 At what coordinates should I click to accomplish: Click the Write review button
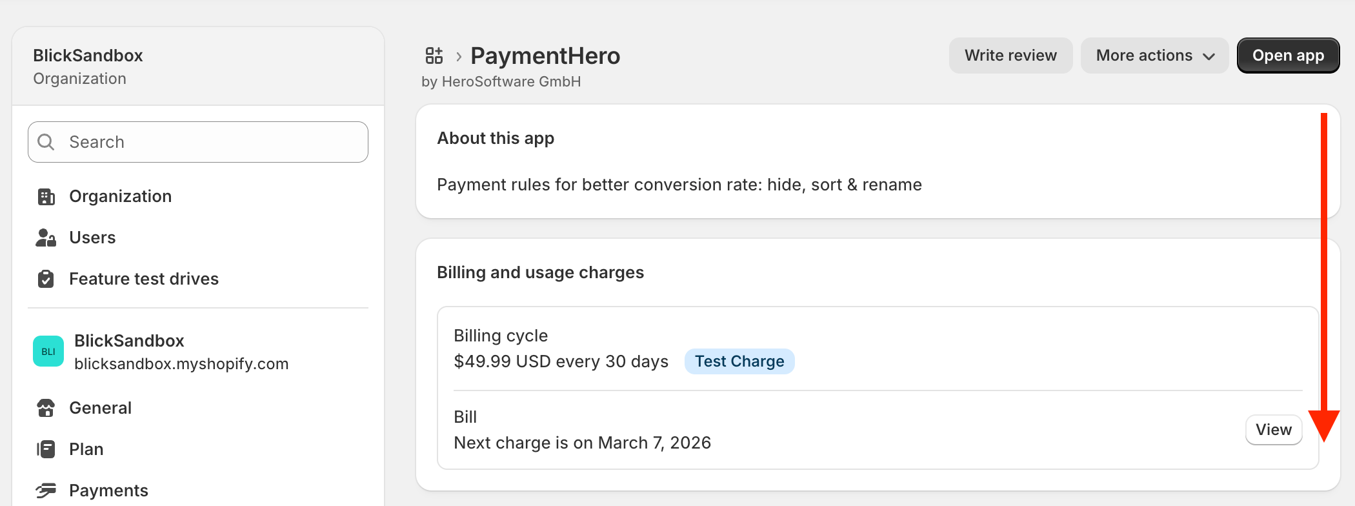point(1010,56)
